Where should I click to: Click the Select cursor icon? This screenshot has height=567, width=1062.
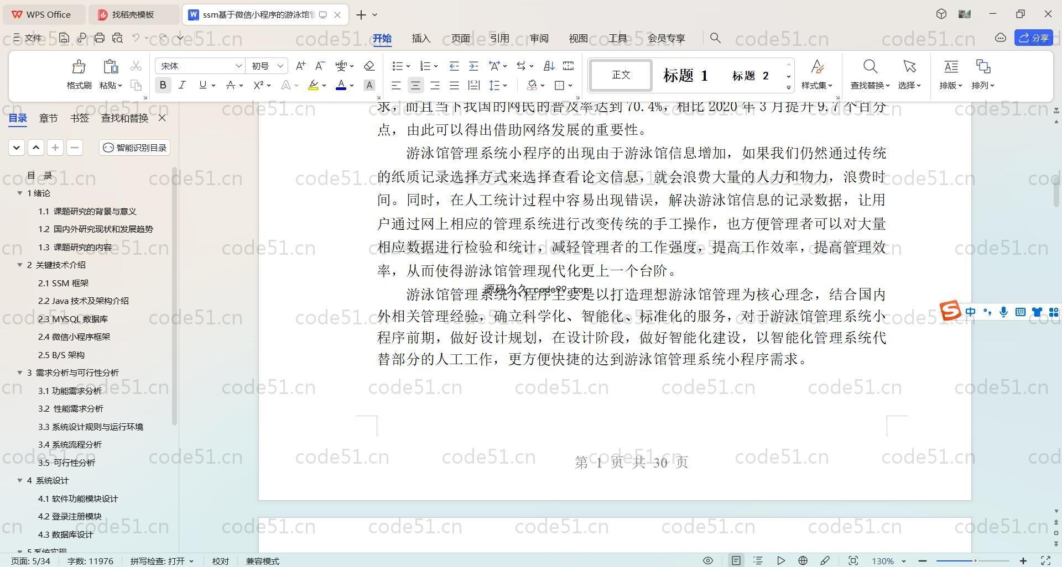909,67
